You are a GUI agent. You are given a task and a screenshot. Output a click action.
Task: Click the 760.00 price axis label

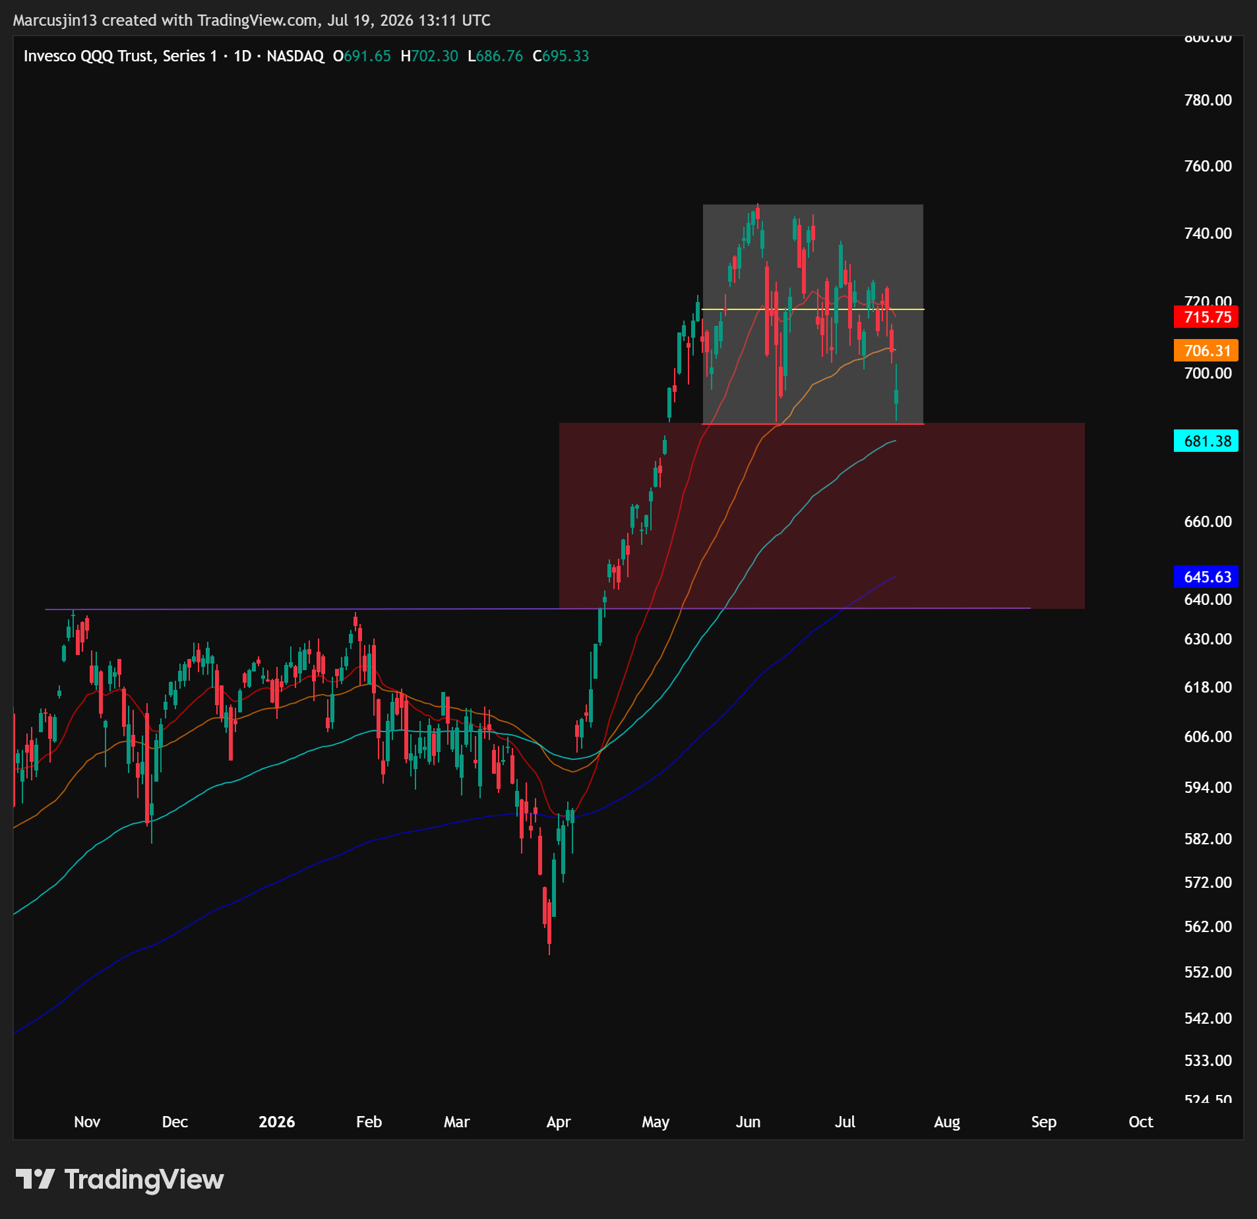[1208, 166]
